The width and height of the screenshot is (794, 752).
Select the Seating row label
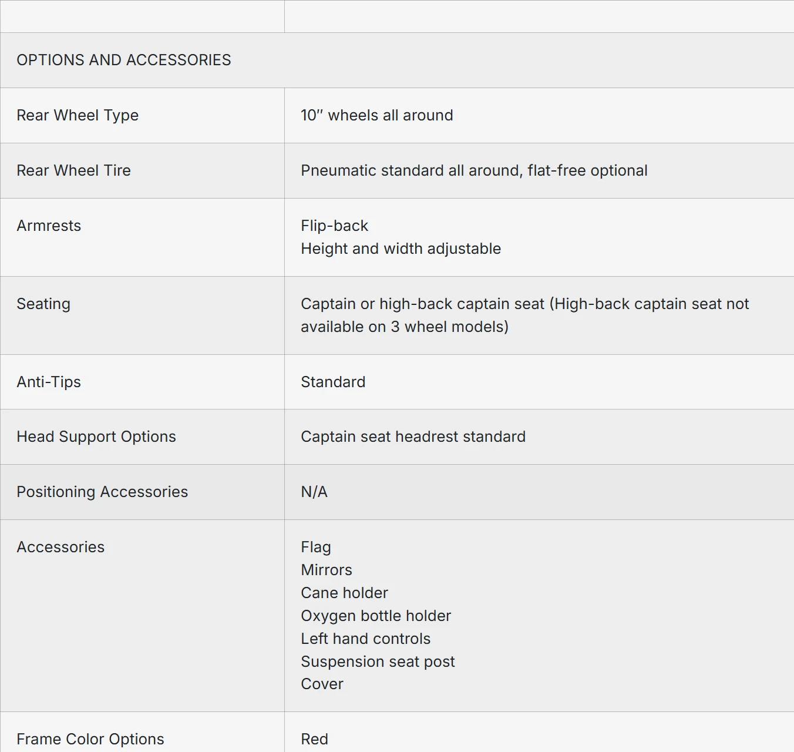(43, 304)
